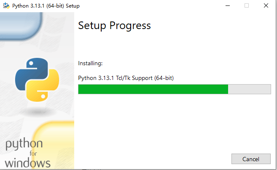This screenshot has height=170, width=277.
Task: Close the Python 3.13.1 Setup window
Action: point(266,6)
